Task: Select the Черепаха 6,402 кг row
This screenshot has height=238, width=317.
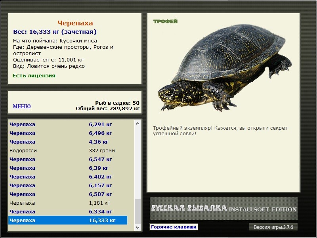Action: (x=68, y=177)
